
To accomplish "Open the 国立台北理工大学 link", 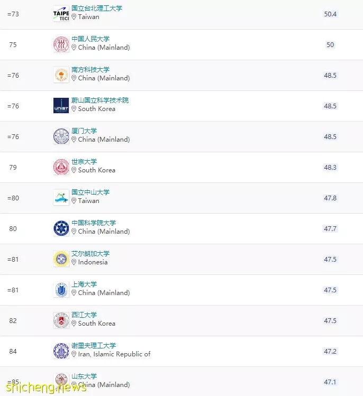I will pyautogui.click(x=97, y=8).
